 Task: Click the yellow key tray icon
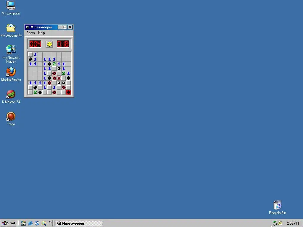[x=280, y=223]
